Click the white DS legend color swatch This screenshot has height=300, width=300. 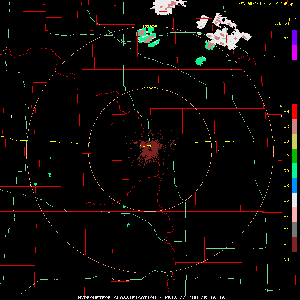(294, 200)
